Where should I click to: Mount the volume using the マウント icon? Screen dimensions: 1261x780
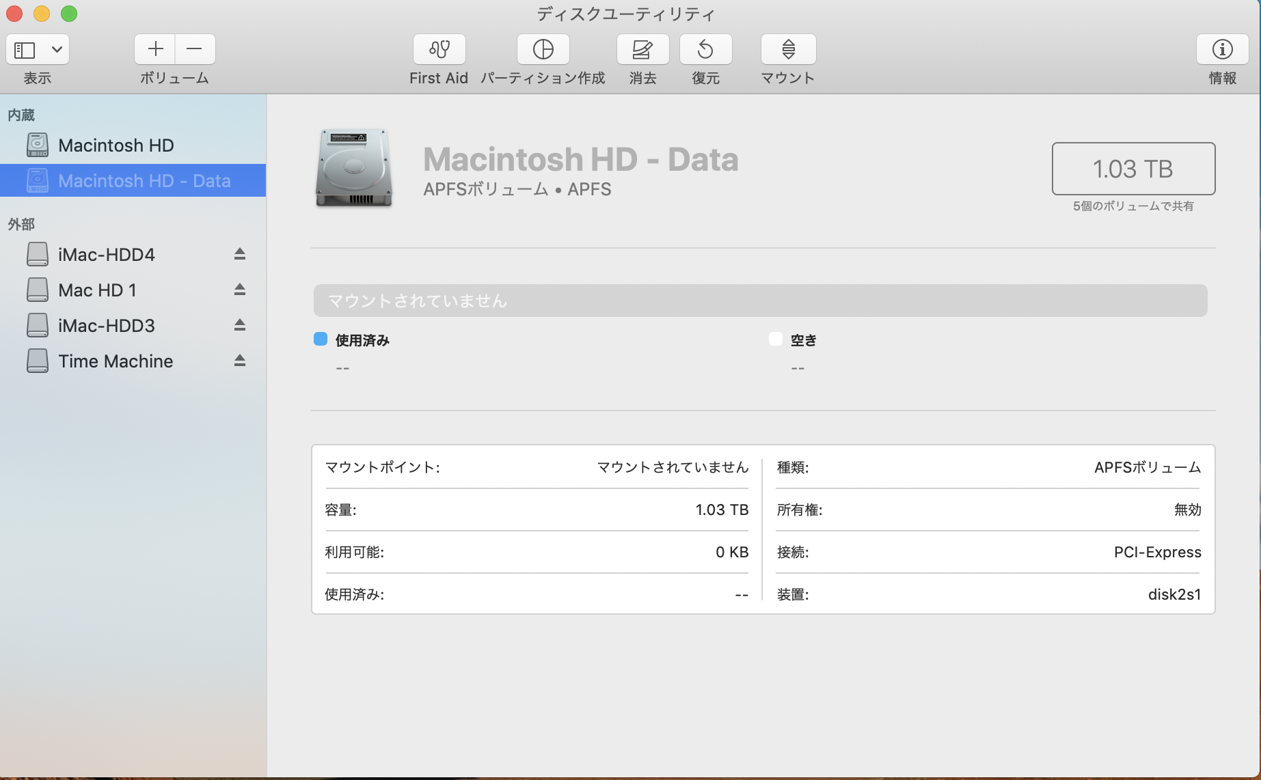point(788,50)
